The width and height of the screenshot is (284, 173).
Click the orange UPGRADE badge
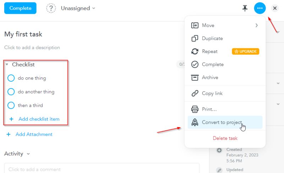tap(245, 52)
